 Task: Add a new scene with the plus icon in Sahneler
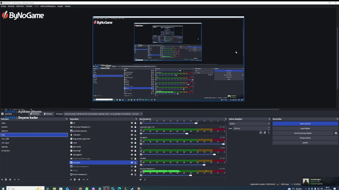[x=2, y=179]
